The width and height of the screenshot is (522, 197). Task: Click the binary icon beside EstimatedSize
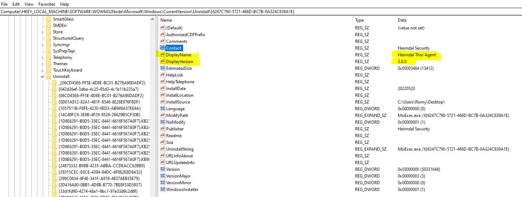point(163,68)
